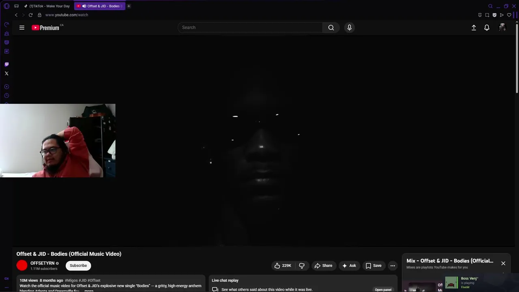Subscribe to OFFSETYRN channel
The width and height of the screenshot is (519, 292).
coord(78,266)
